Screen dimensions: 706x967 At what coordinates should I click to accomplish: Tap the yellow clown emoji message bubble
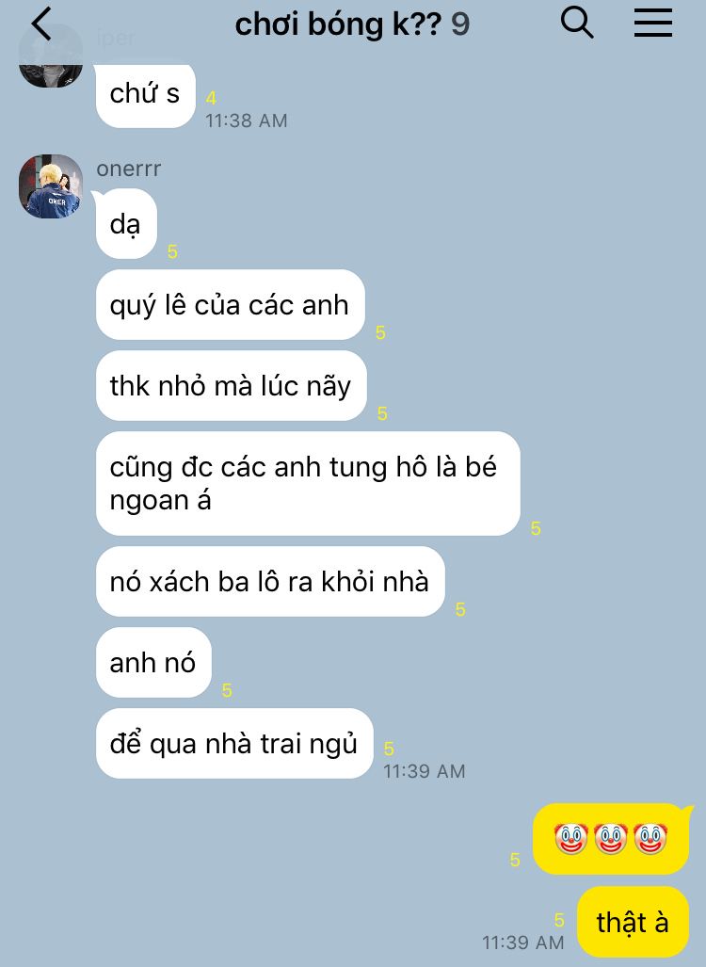610,838
